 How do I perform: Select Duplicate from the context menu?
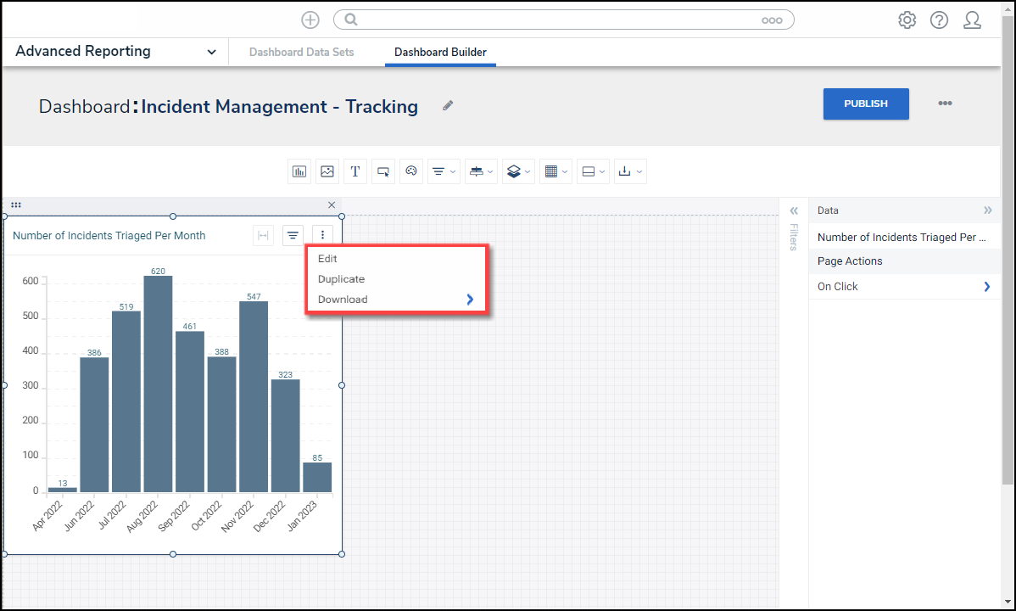(x=341, y=279)
